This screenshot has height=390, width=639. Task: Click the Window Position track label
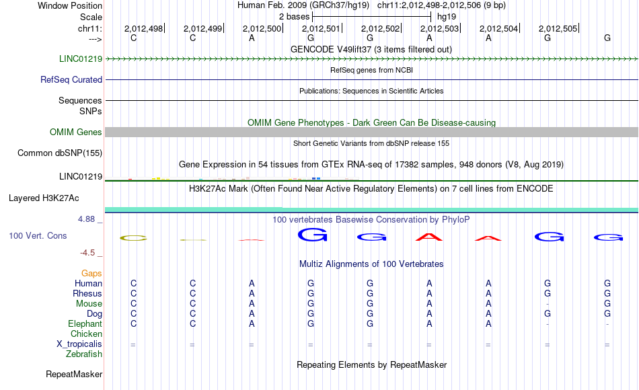[70, 5]
